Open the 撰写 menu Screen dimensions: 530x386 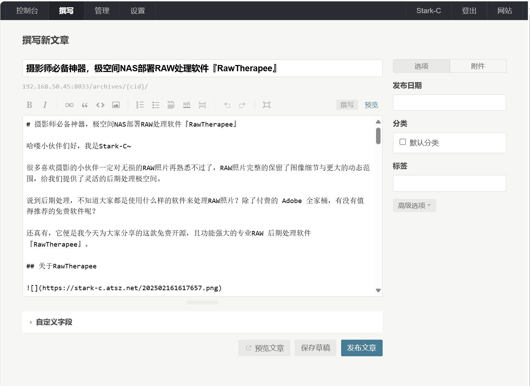pos(66,11)
